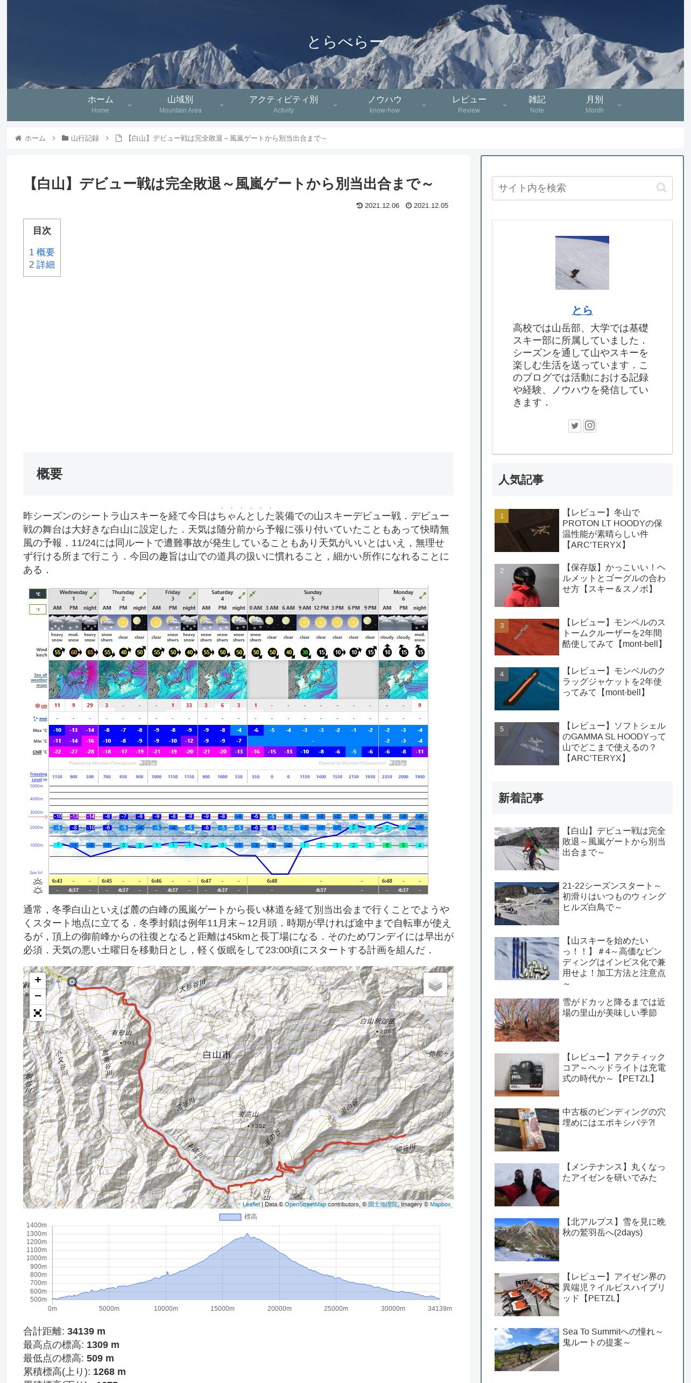Zoom in on the route map
This screenshot has height=1383, width=691.
pos(38,980)
